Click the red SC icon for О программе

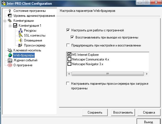click(10, 65)
